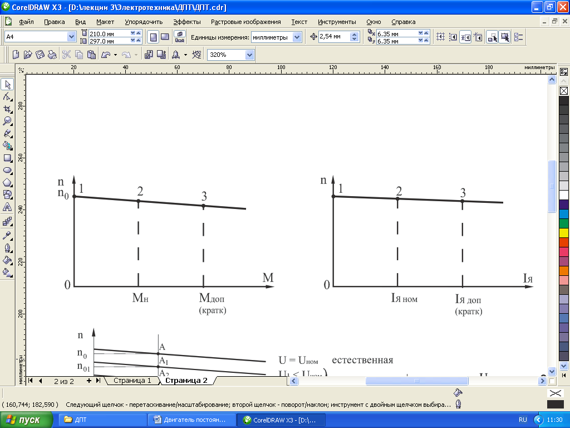This screenshot has height=428, width=570.
Task: Select the Polygon tool
Action: (7, 183)
